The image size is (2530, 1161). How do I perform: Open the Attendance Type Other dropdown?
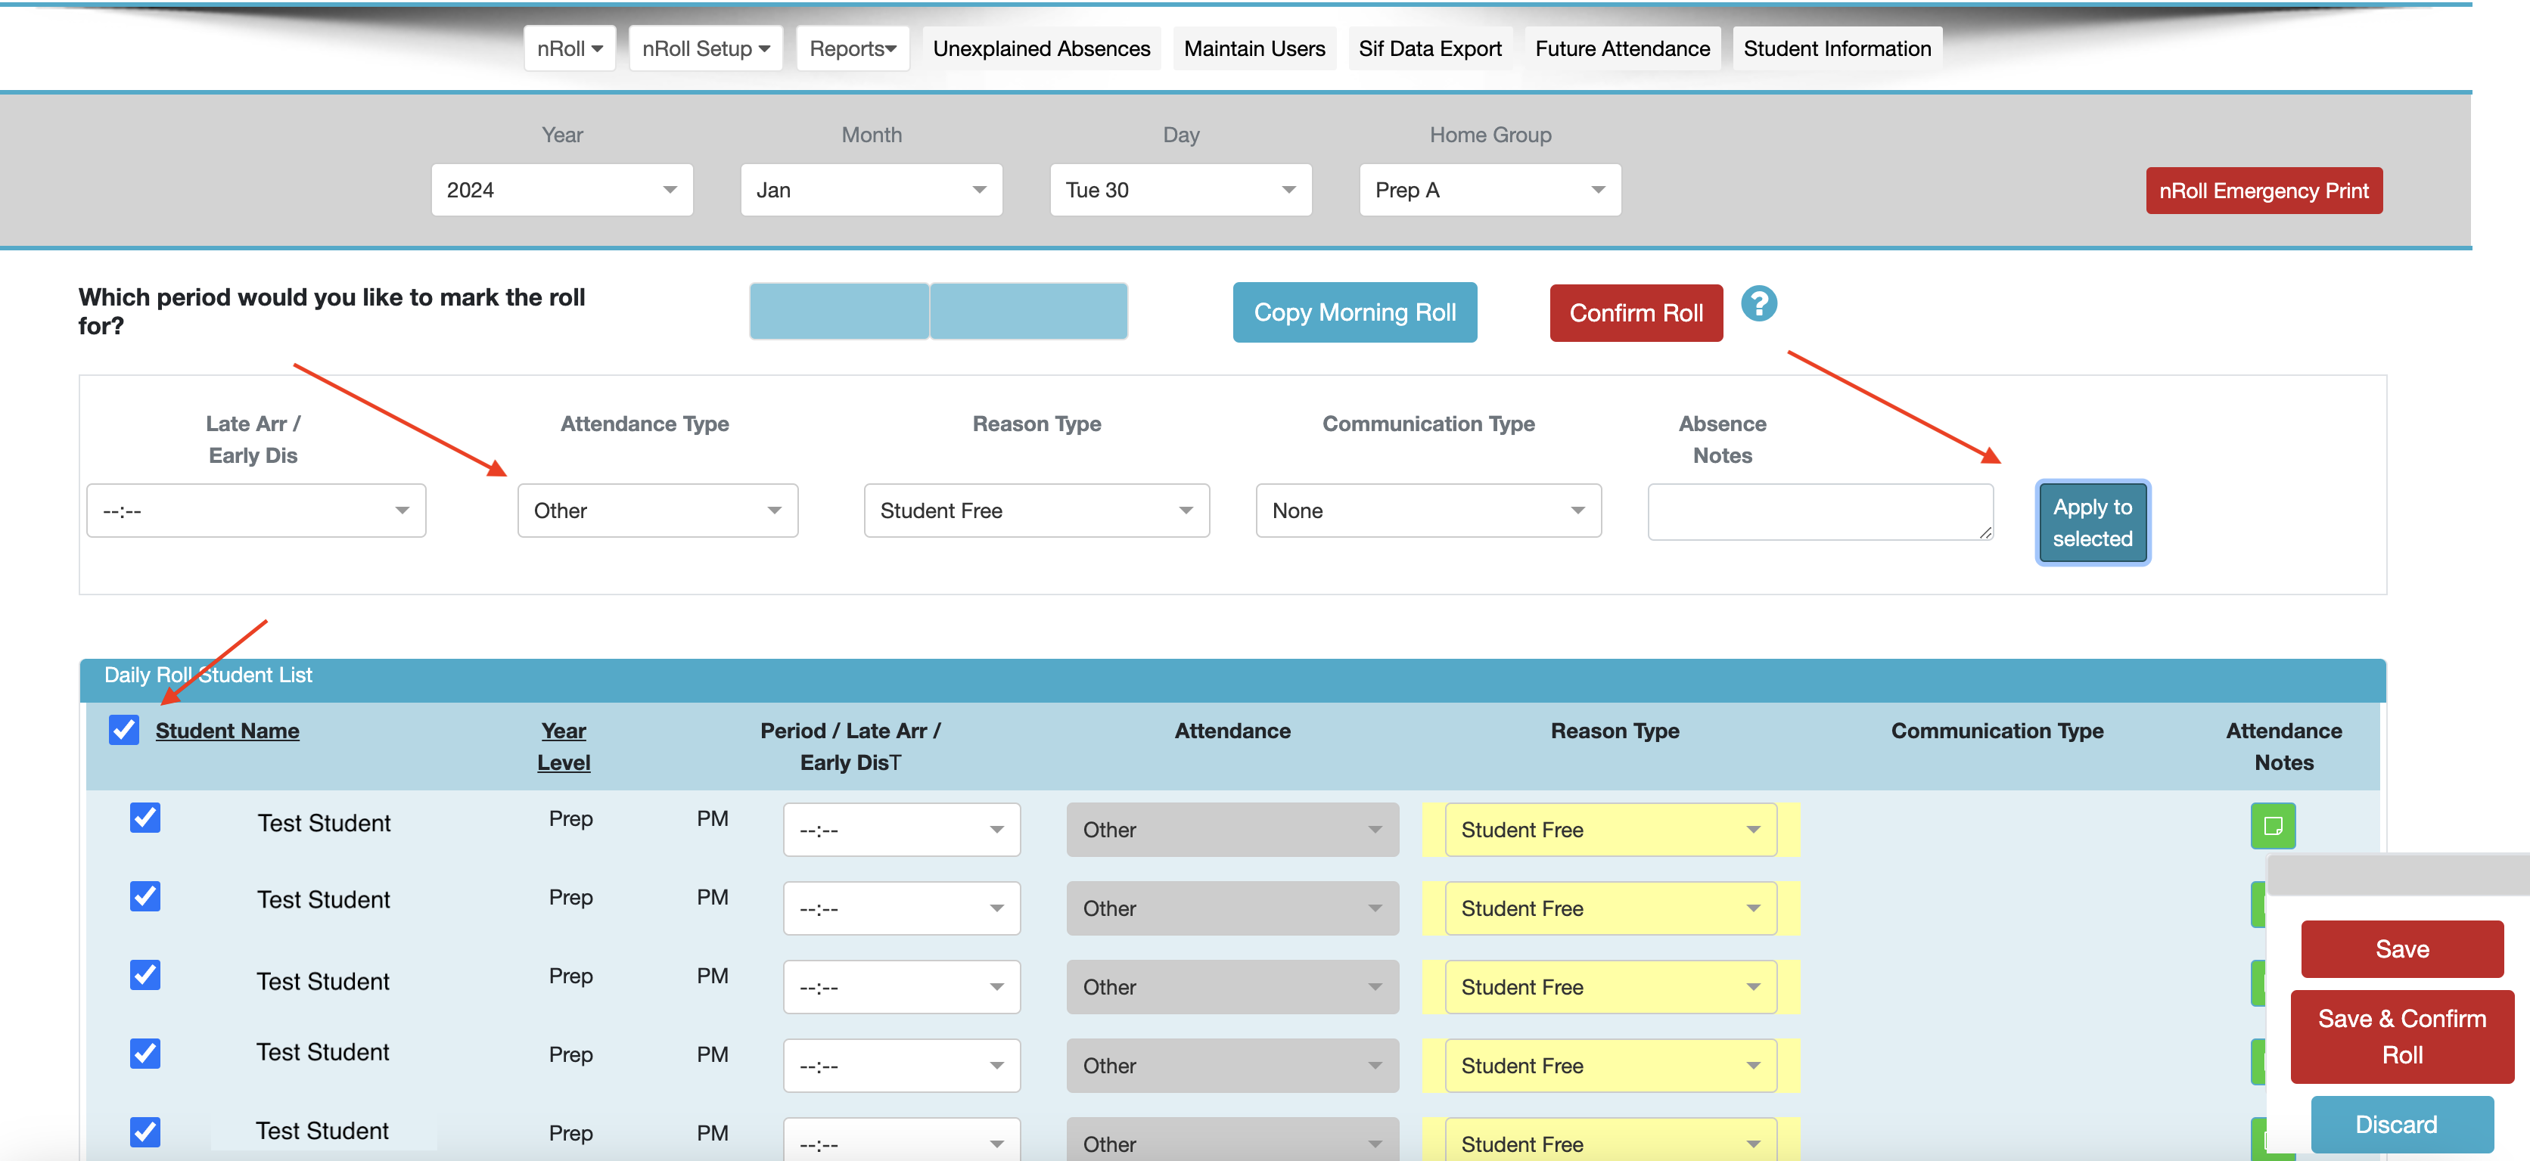[657, 511]
